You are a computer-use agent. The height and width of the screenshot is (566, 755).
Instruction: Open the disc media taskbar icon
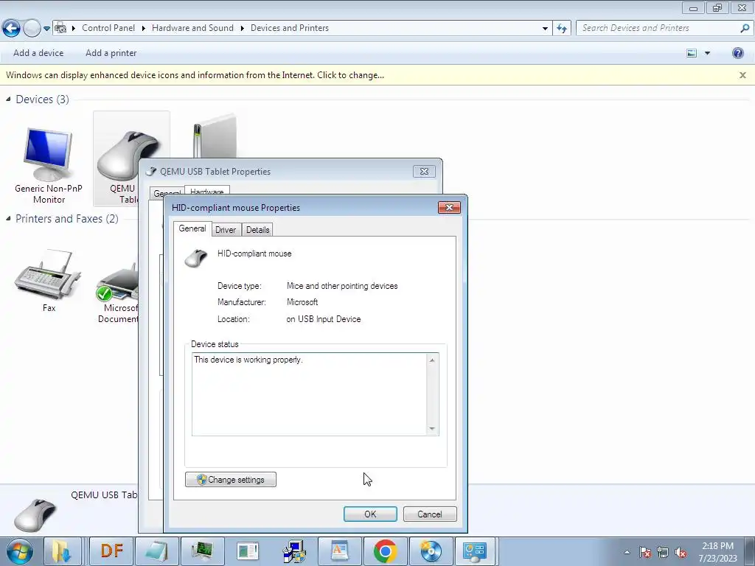click(431, 551)
